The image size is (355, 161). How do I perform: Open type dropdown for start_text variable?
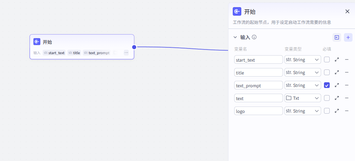tap(303, 60)
